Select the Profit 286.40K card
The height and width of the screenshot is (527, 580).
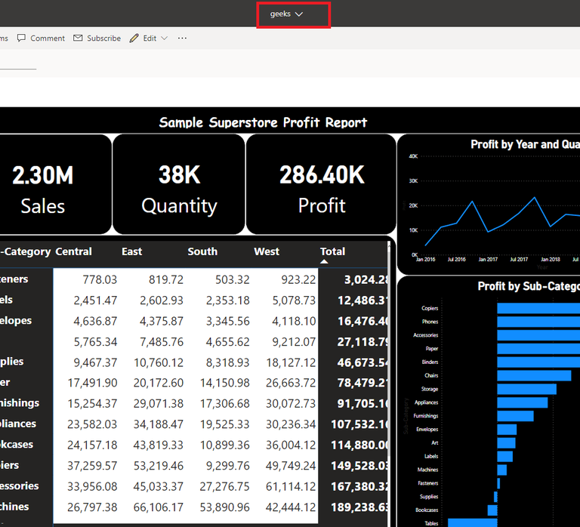pos(322,189)
